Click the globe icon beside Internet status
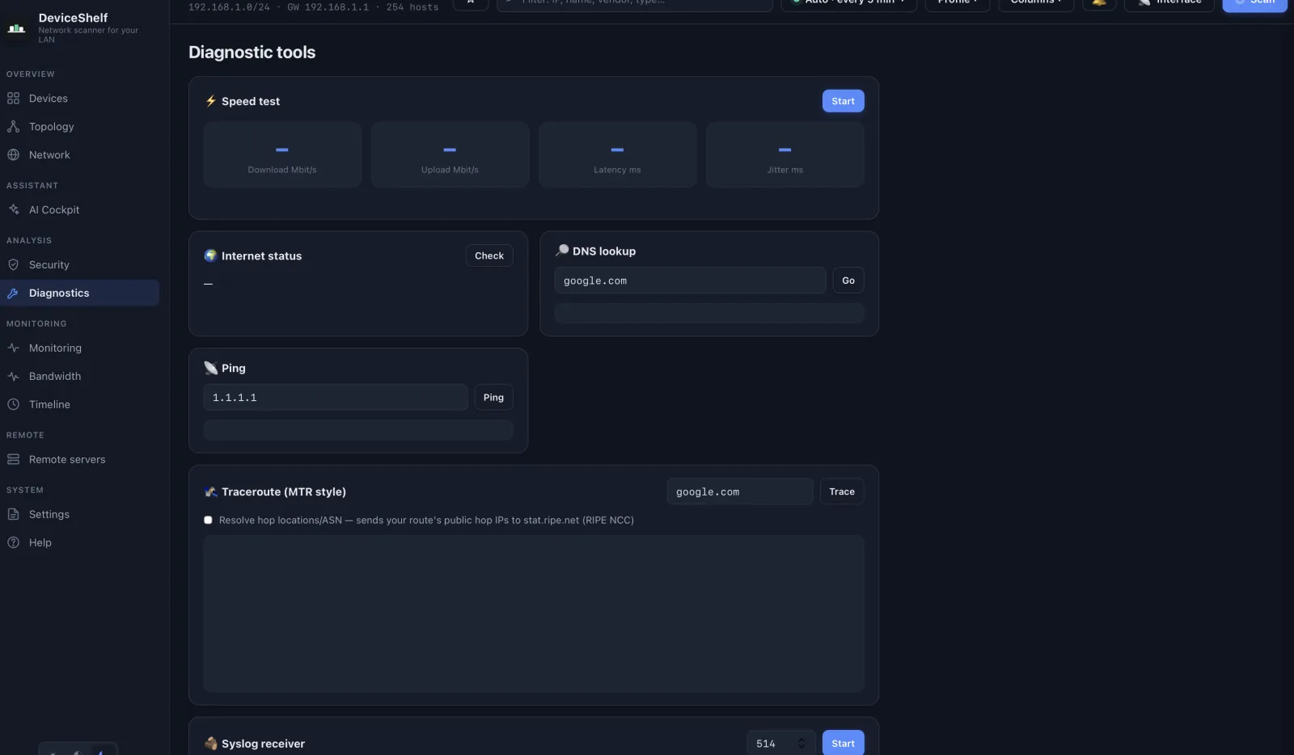 click(211, 255)
